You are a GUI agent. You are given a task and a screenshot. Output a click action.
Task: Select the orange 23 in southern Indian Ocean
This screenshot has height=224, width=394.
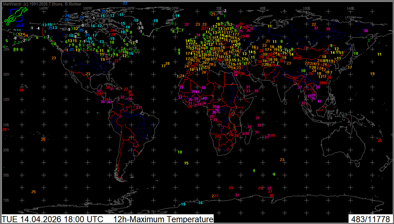282,160
